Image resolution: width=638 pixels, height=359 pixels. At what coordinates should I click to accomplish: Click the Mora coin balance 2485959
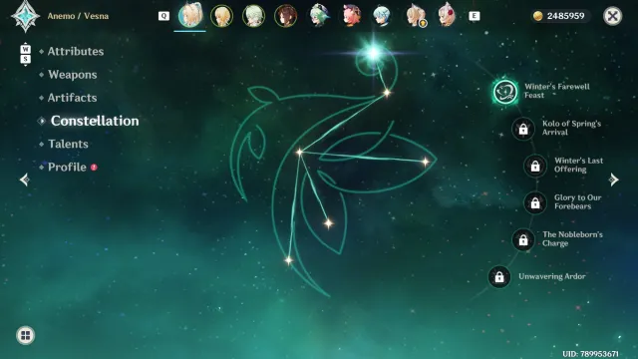point(559,16)
